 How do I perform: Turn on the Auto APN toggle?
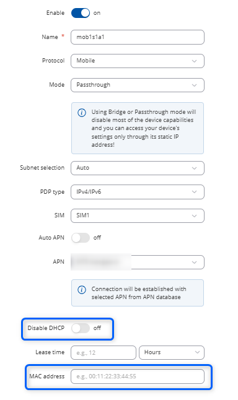pyautogui.click(x=81, y=238)
